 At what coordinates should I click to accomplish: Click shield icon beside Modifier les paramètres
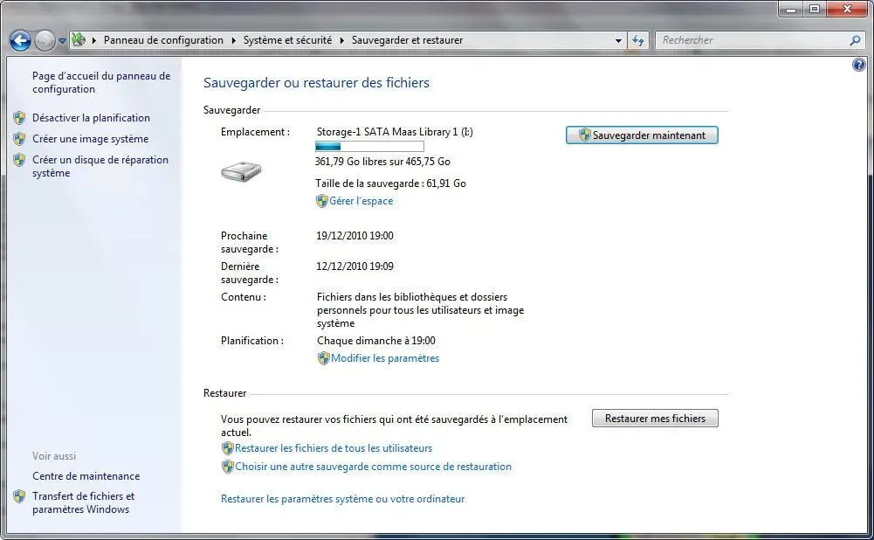323,358
